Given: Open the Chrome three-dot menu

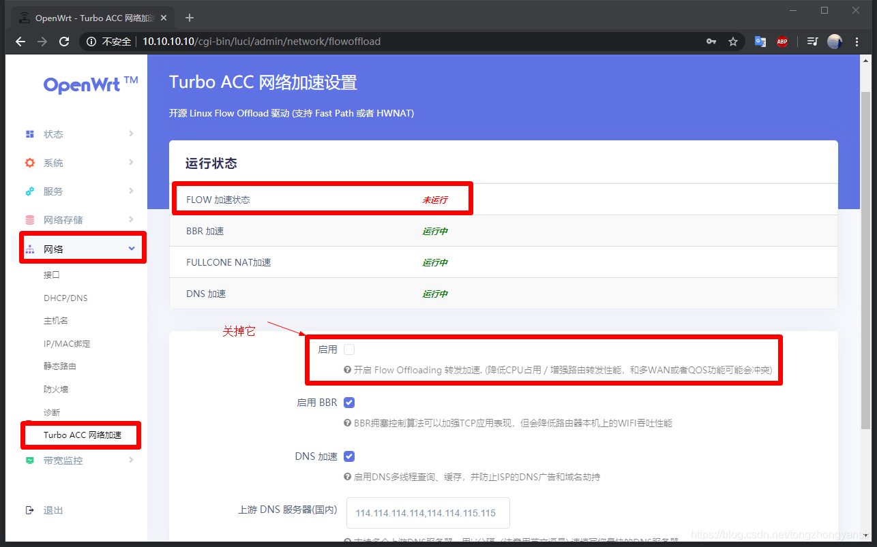Looking at the screenshot, I should point(857,42).
